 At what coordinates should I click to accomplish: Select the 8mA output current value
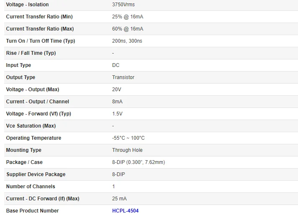click(x=117, y=102)
